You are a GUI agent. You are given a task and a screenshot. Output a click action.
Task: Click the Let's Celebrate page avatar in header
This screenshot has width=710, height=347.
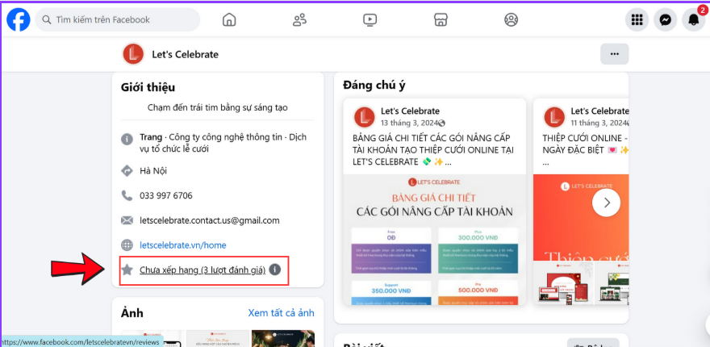coord(133,54)
